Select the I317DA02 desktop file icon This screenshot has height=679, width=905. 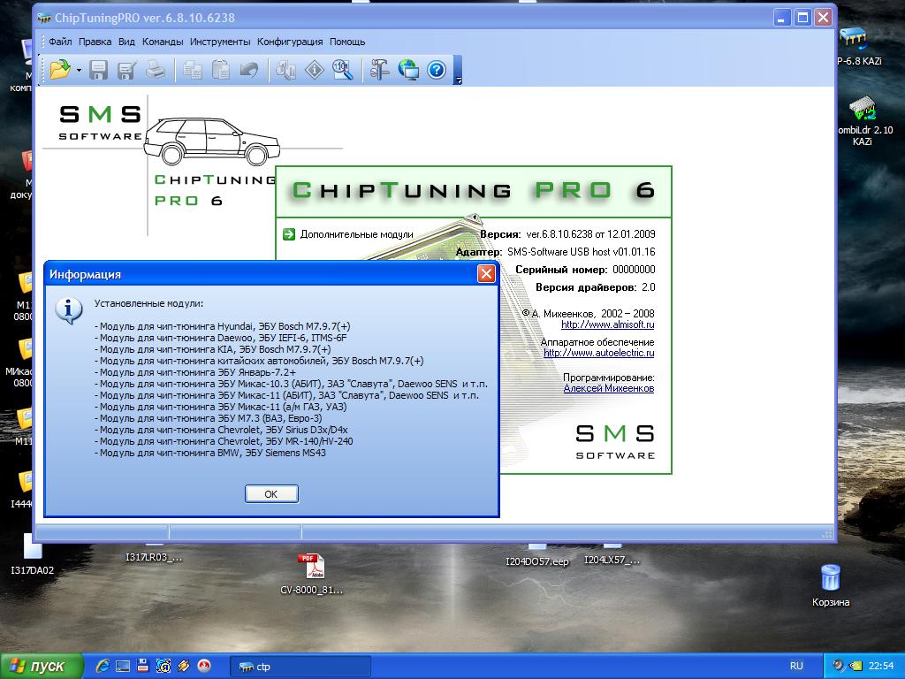coord(32,554)
